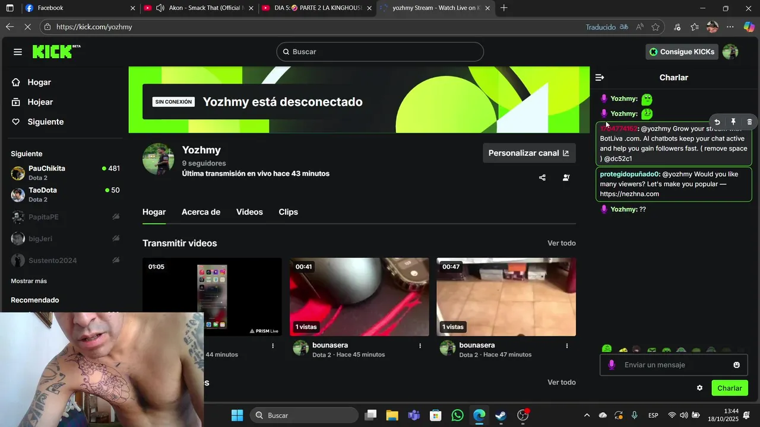Open chat settings gear icon

[699, 388]
